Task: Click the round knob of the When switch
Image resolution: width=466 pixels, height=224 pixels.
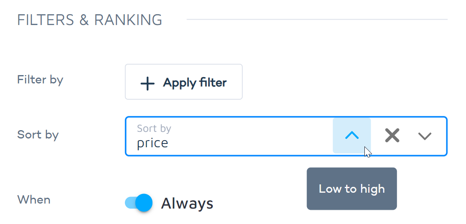Action: pyautogui.click(x=144, y=203)
